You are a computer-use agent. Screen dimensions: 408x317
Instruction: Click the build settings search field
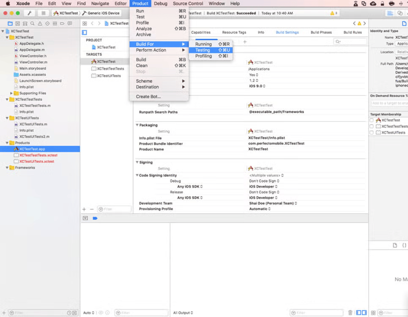tap(350, 41)
